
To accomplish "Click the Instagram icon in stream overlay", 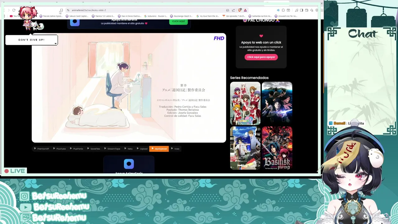I will (x=25, y=196).
